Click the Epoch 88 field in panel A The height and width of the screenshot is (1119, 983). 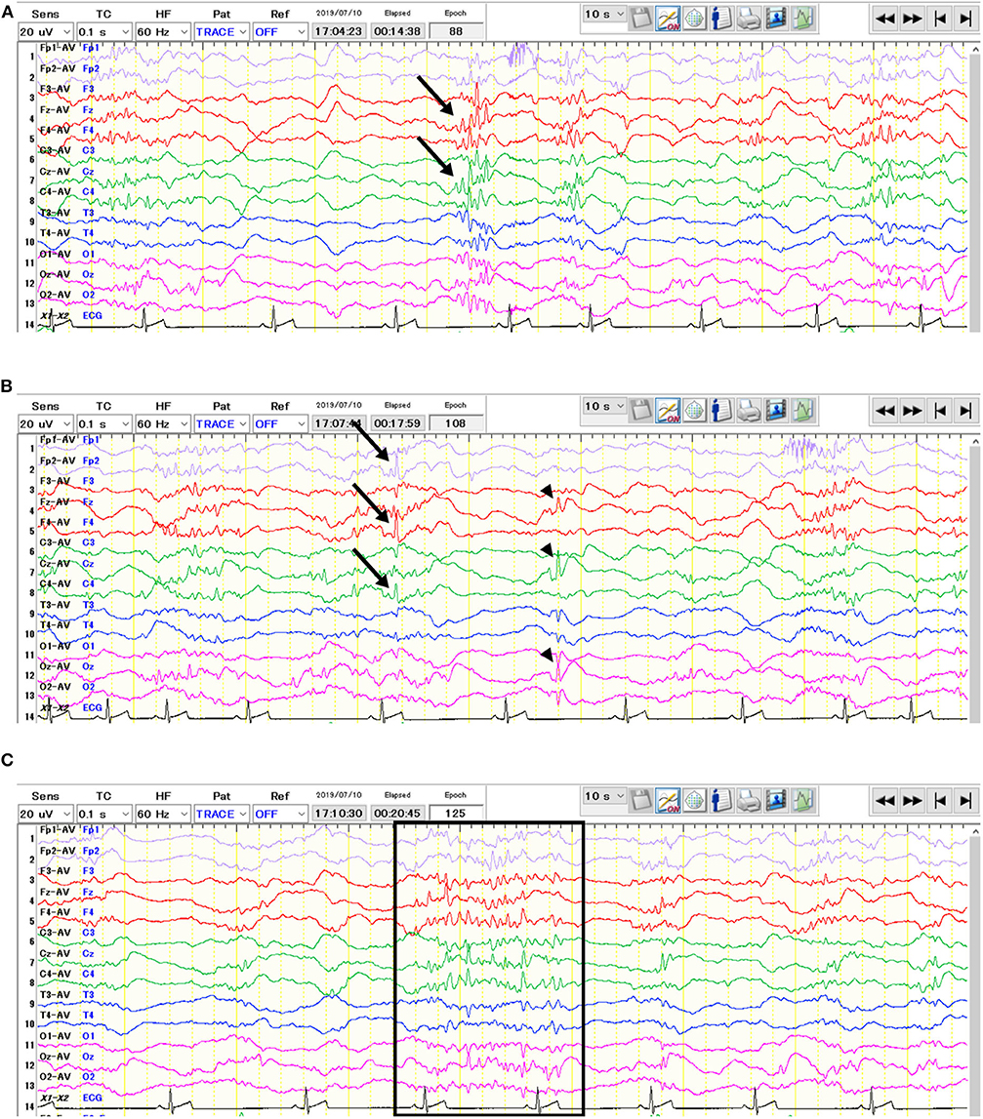pos(456,32)
